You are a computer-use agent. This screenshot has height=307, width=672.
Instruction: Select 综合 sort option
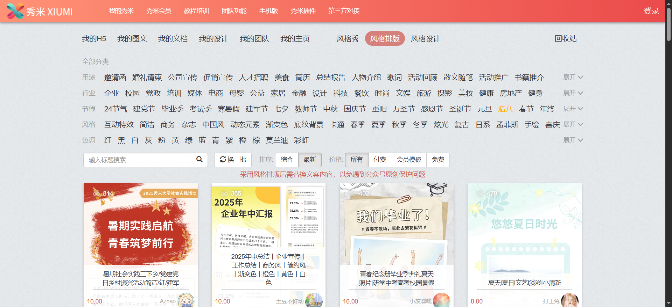287,160
